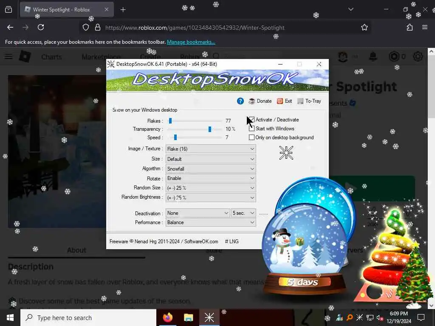
Task: Open the Performance dropdown set to Balance
Action: tap(211, 222)
